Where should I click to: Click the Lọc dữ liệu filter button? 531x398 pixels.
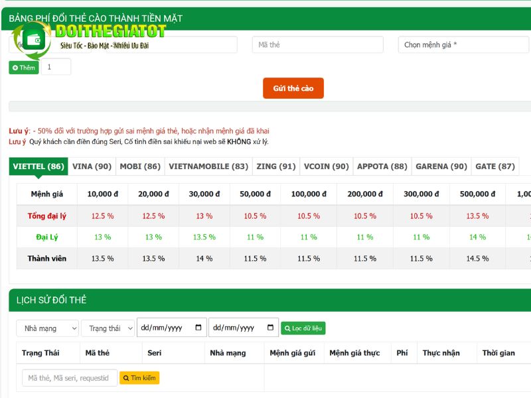(x=303, y=328)
